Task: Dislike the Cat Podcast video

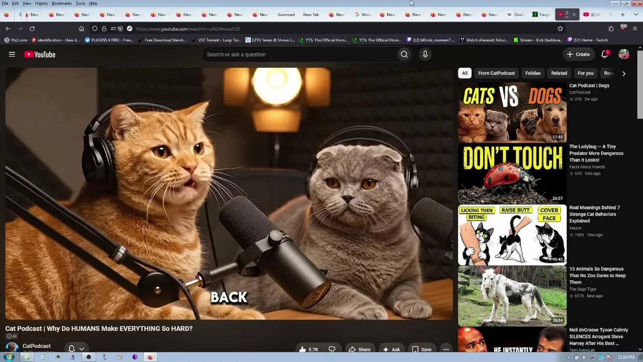Action: (332, 349)
